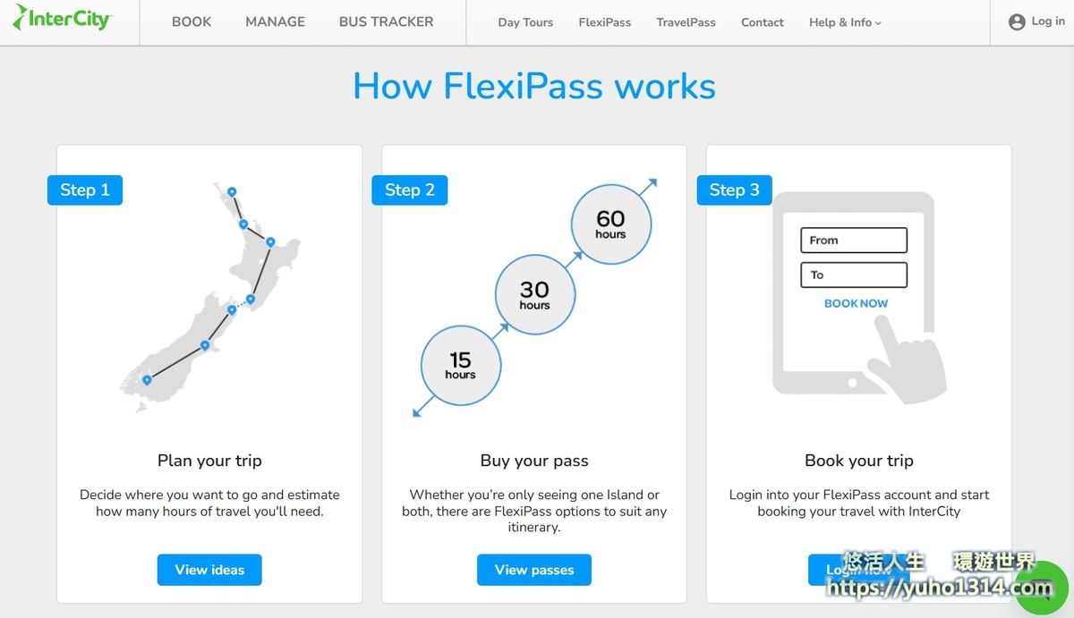1074x618 pixels.
Task: Click the 15 hours circle
Action: (461, 365)
